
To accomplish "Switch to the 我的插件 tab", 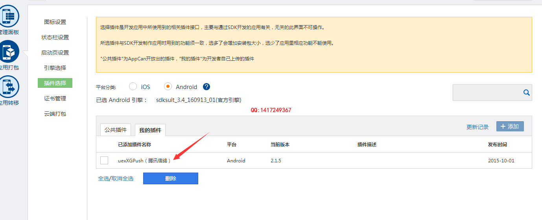I will pyautogui.click(x=150, y=130).
